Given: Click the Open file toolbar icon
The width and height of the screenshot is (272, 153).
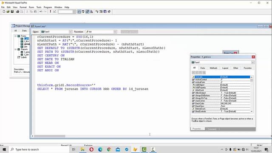Looking at the screenshot, I should coord(8,11).
